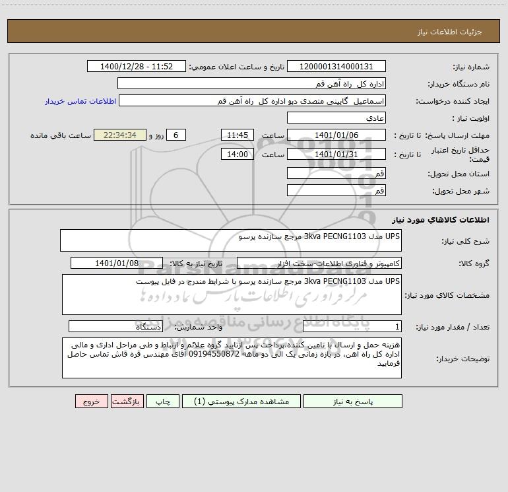Click the goods specification box mentioning 'فایل پیوست'
This screenshot has height=492, width=508.
coord(232,295)
